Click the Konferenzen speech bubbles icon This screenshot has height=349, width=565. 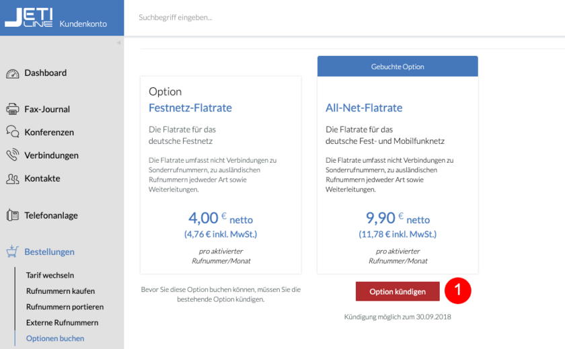point(13,132)
